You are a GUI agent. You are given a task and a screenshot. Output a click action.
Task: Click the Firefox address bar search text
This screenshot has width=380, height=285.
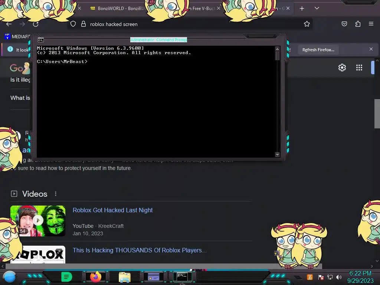[x=114, y=24]
